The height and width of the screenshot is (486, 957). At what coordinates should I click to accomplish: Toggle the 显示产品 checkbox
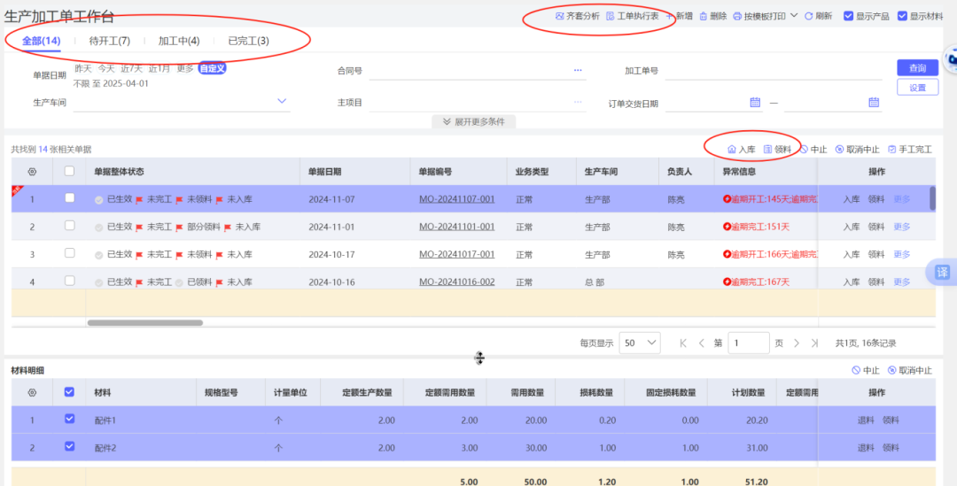click(848, 16)
